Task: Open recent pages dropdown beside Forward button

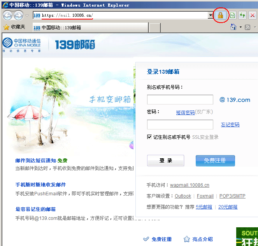Action: pos(27,16)
